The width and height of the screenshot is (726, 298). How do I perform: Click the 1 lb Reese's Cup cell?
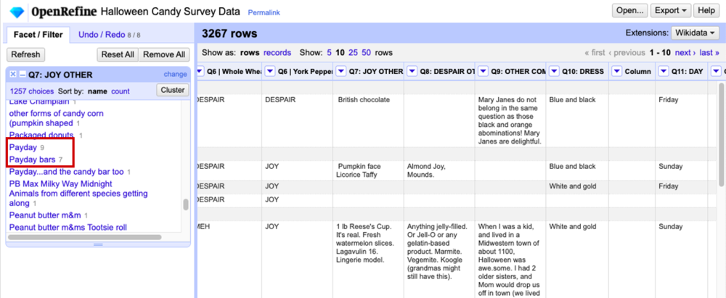click(368, 260)
